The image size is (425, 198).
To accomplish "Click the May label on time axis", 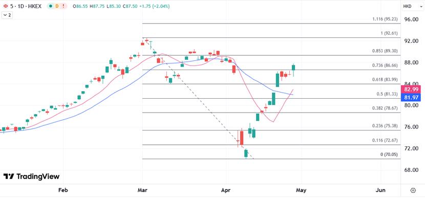I will (x=301, y=190).
